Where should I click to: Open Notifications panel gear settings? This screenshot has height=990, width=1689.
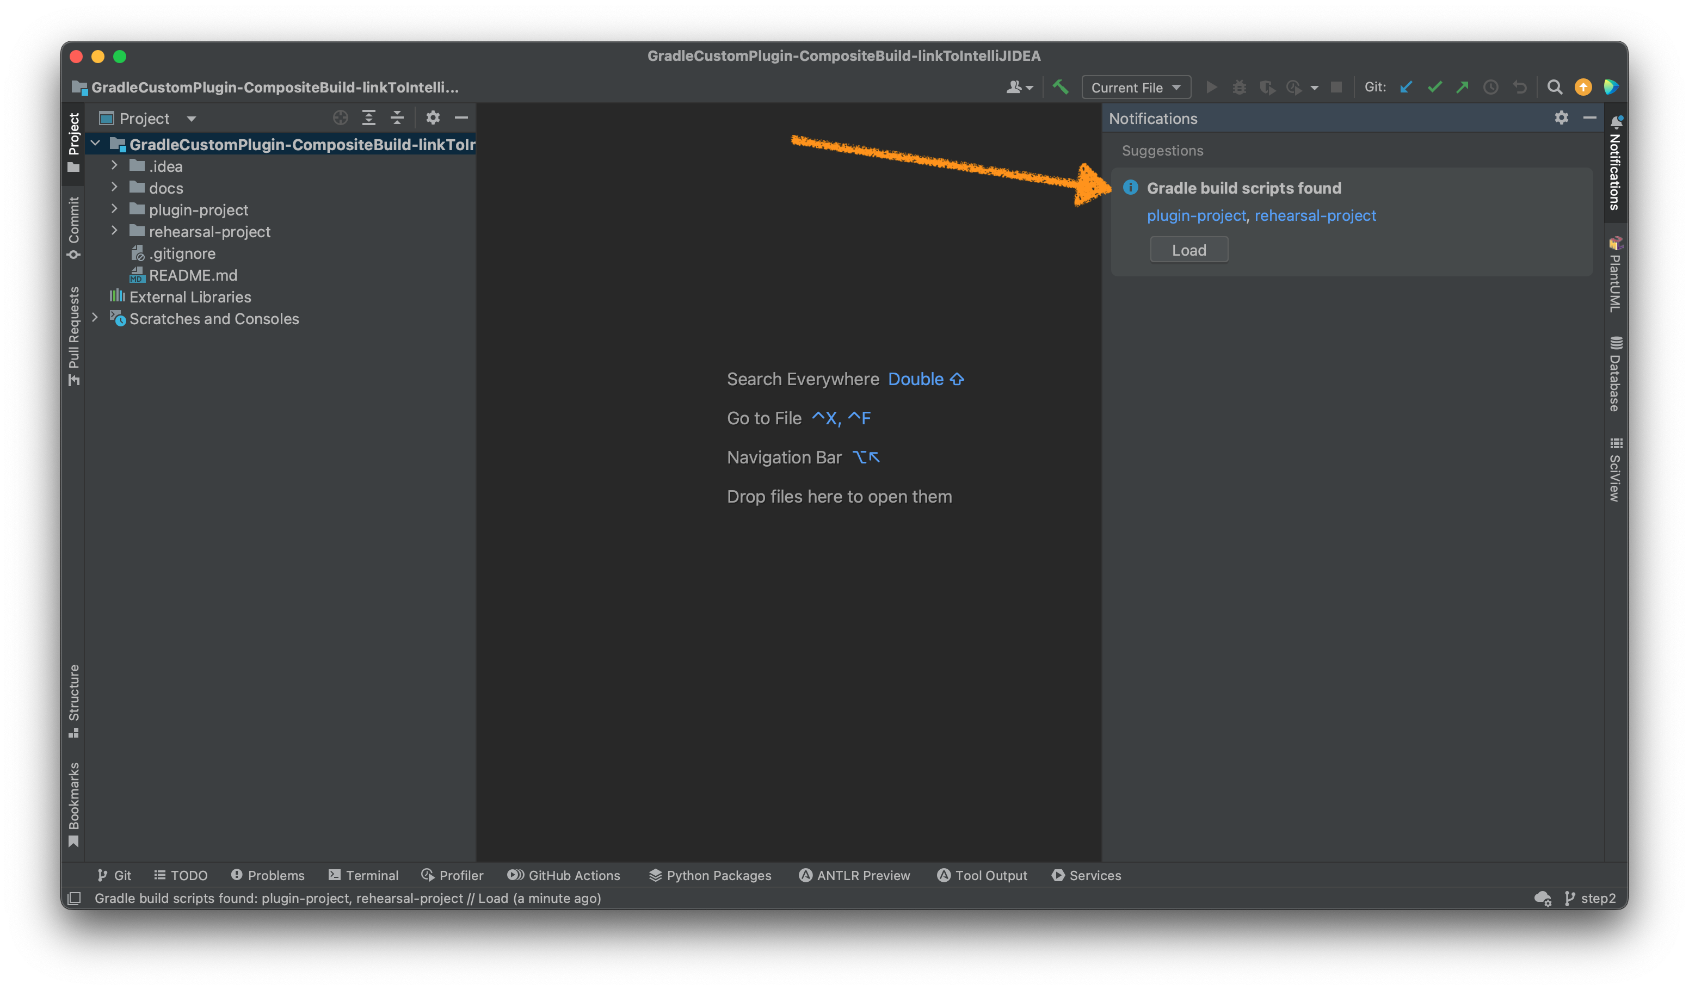click(x=1562, y=118)
